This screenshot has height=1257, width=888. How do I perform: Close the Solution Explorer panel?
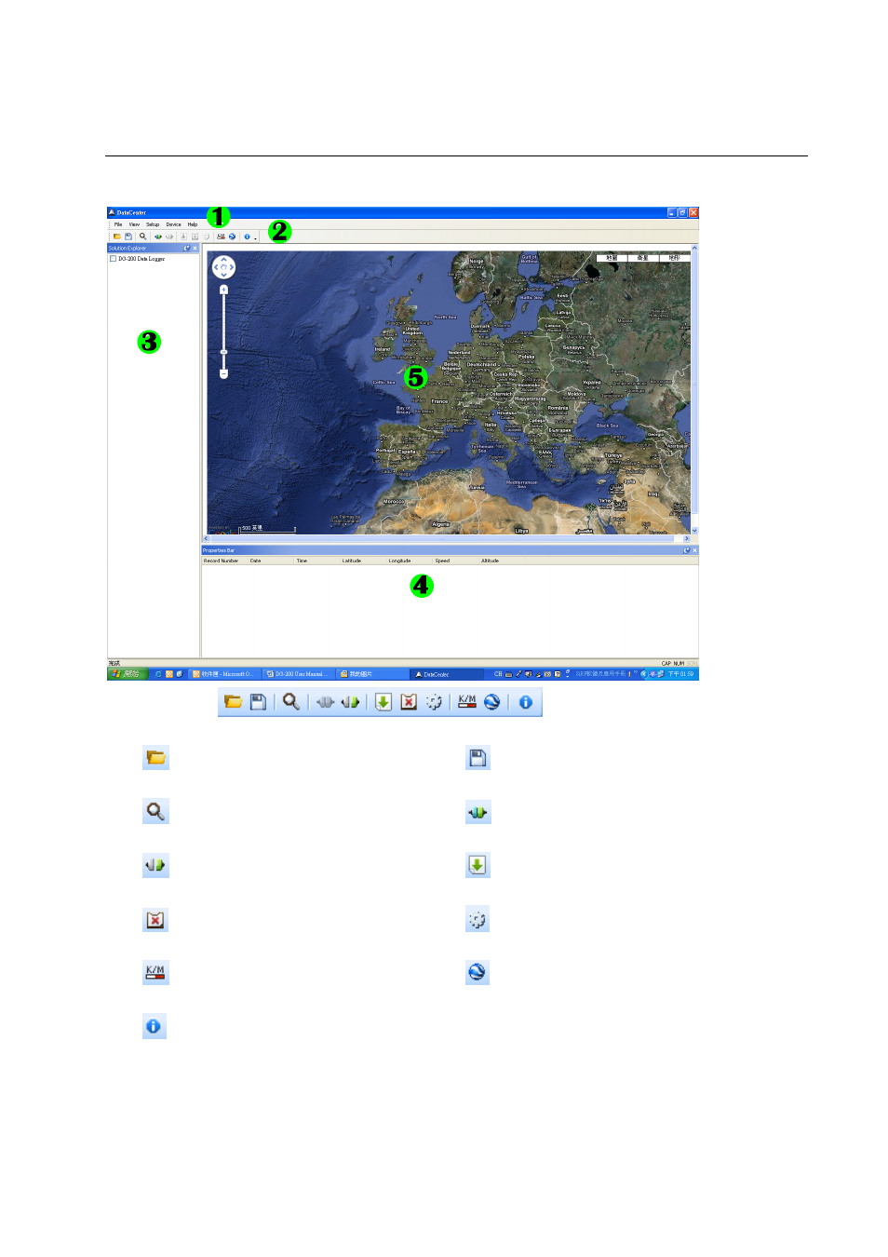coord(195,249)
